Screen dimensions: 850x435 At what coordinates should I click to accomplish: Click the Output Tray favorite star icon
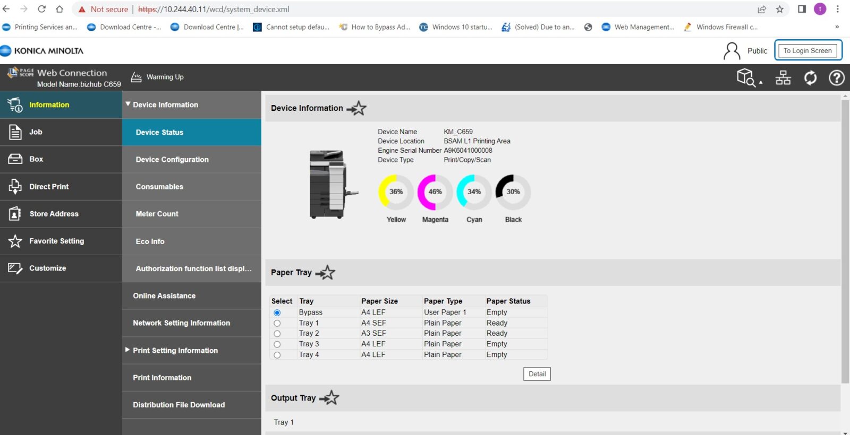point(330,398)
